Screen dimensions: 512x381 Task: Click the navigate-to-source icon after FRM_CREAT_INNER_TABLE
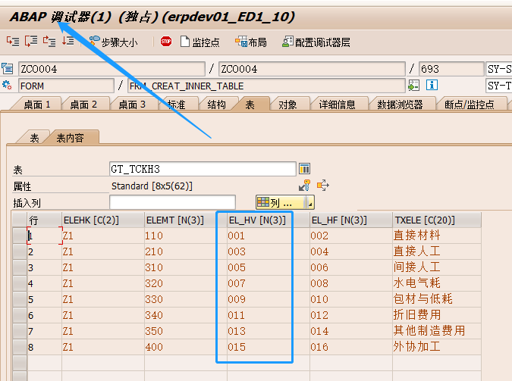coord(413,86)
